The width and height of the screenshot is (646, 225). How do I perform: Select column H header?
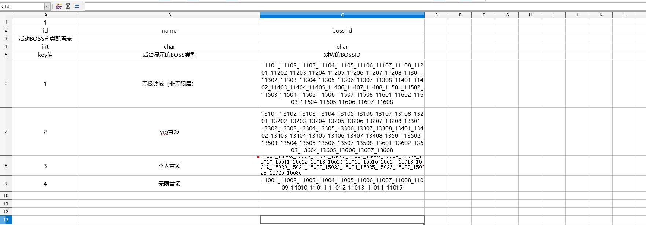coord(531,15)
